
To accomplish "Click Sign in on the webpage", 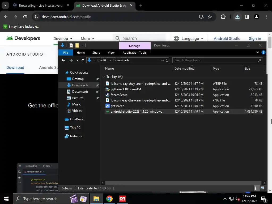I will [255, 39].
